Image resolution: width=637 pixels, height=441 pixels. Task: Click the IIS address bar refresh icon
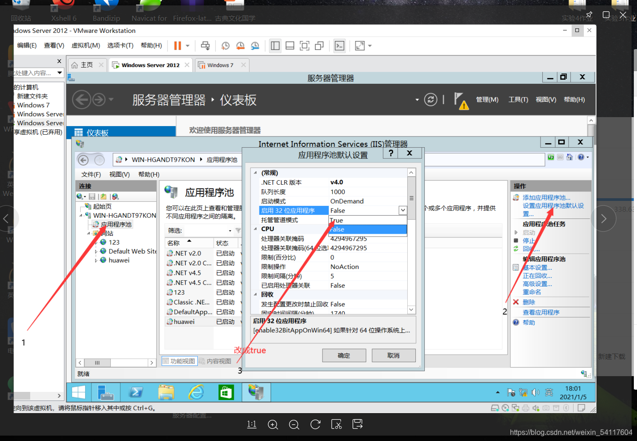[x=551, y=157]
